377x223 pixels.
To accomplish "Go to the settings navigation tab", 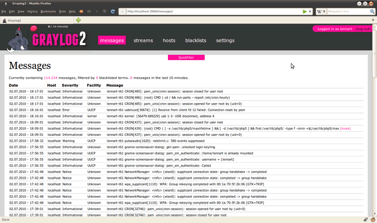I will click(x=225, y=41).
